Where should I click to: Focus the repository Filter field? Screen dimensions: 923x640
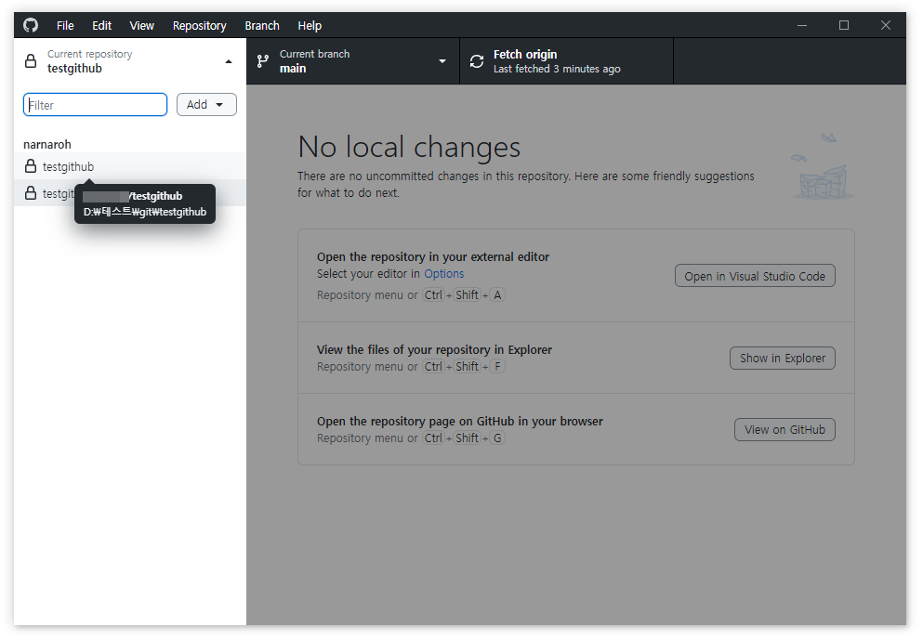pos(96,105)
